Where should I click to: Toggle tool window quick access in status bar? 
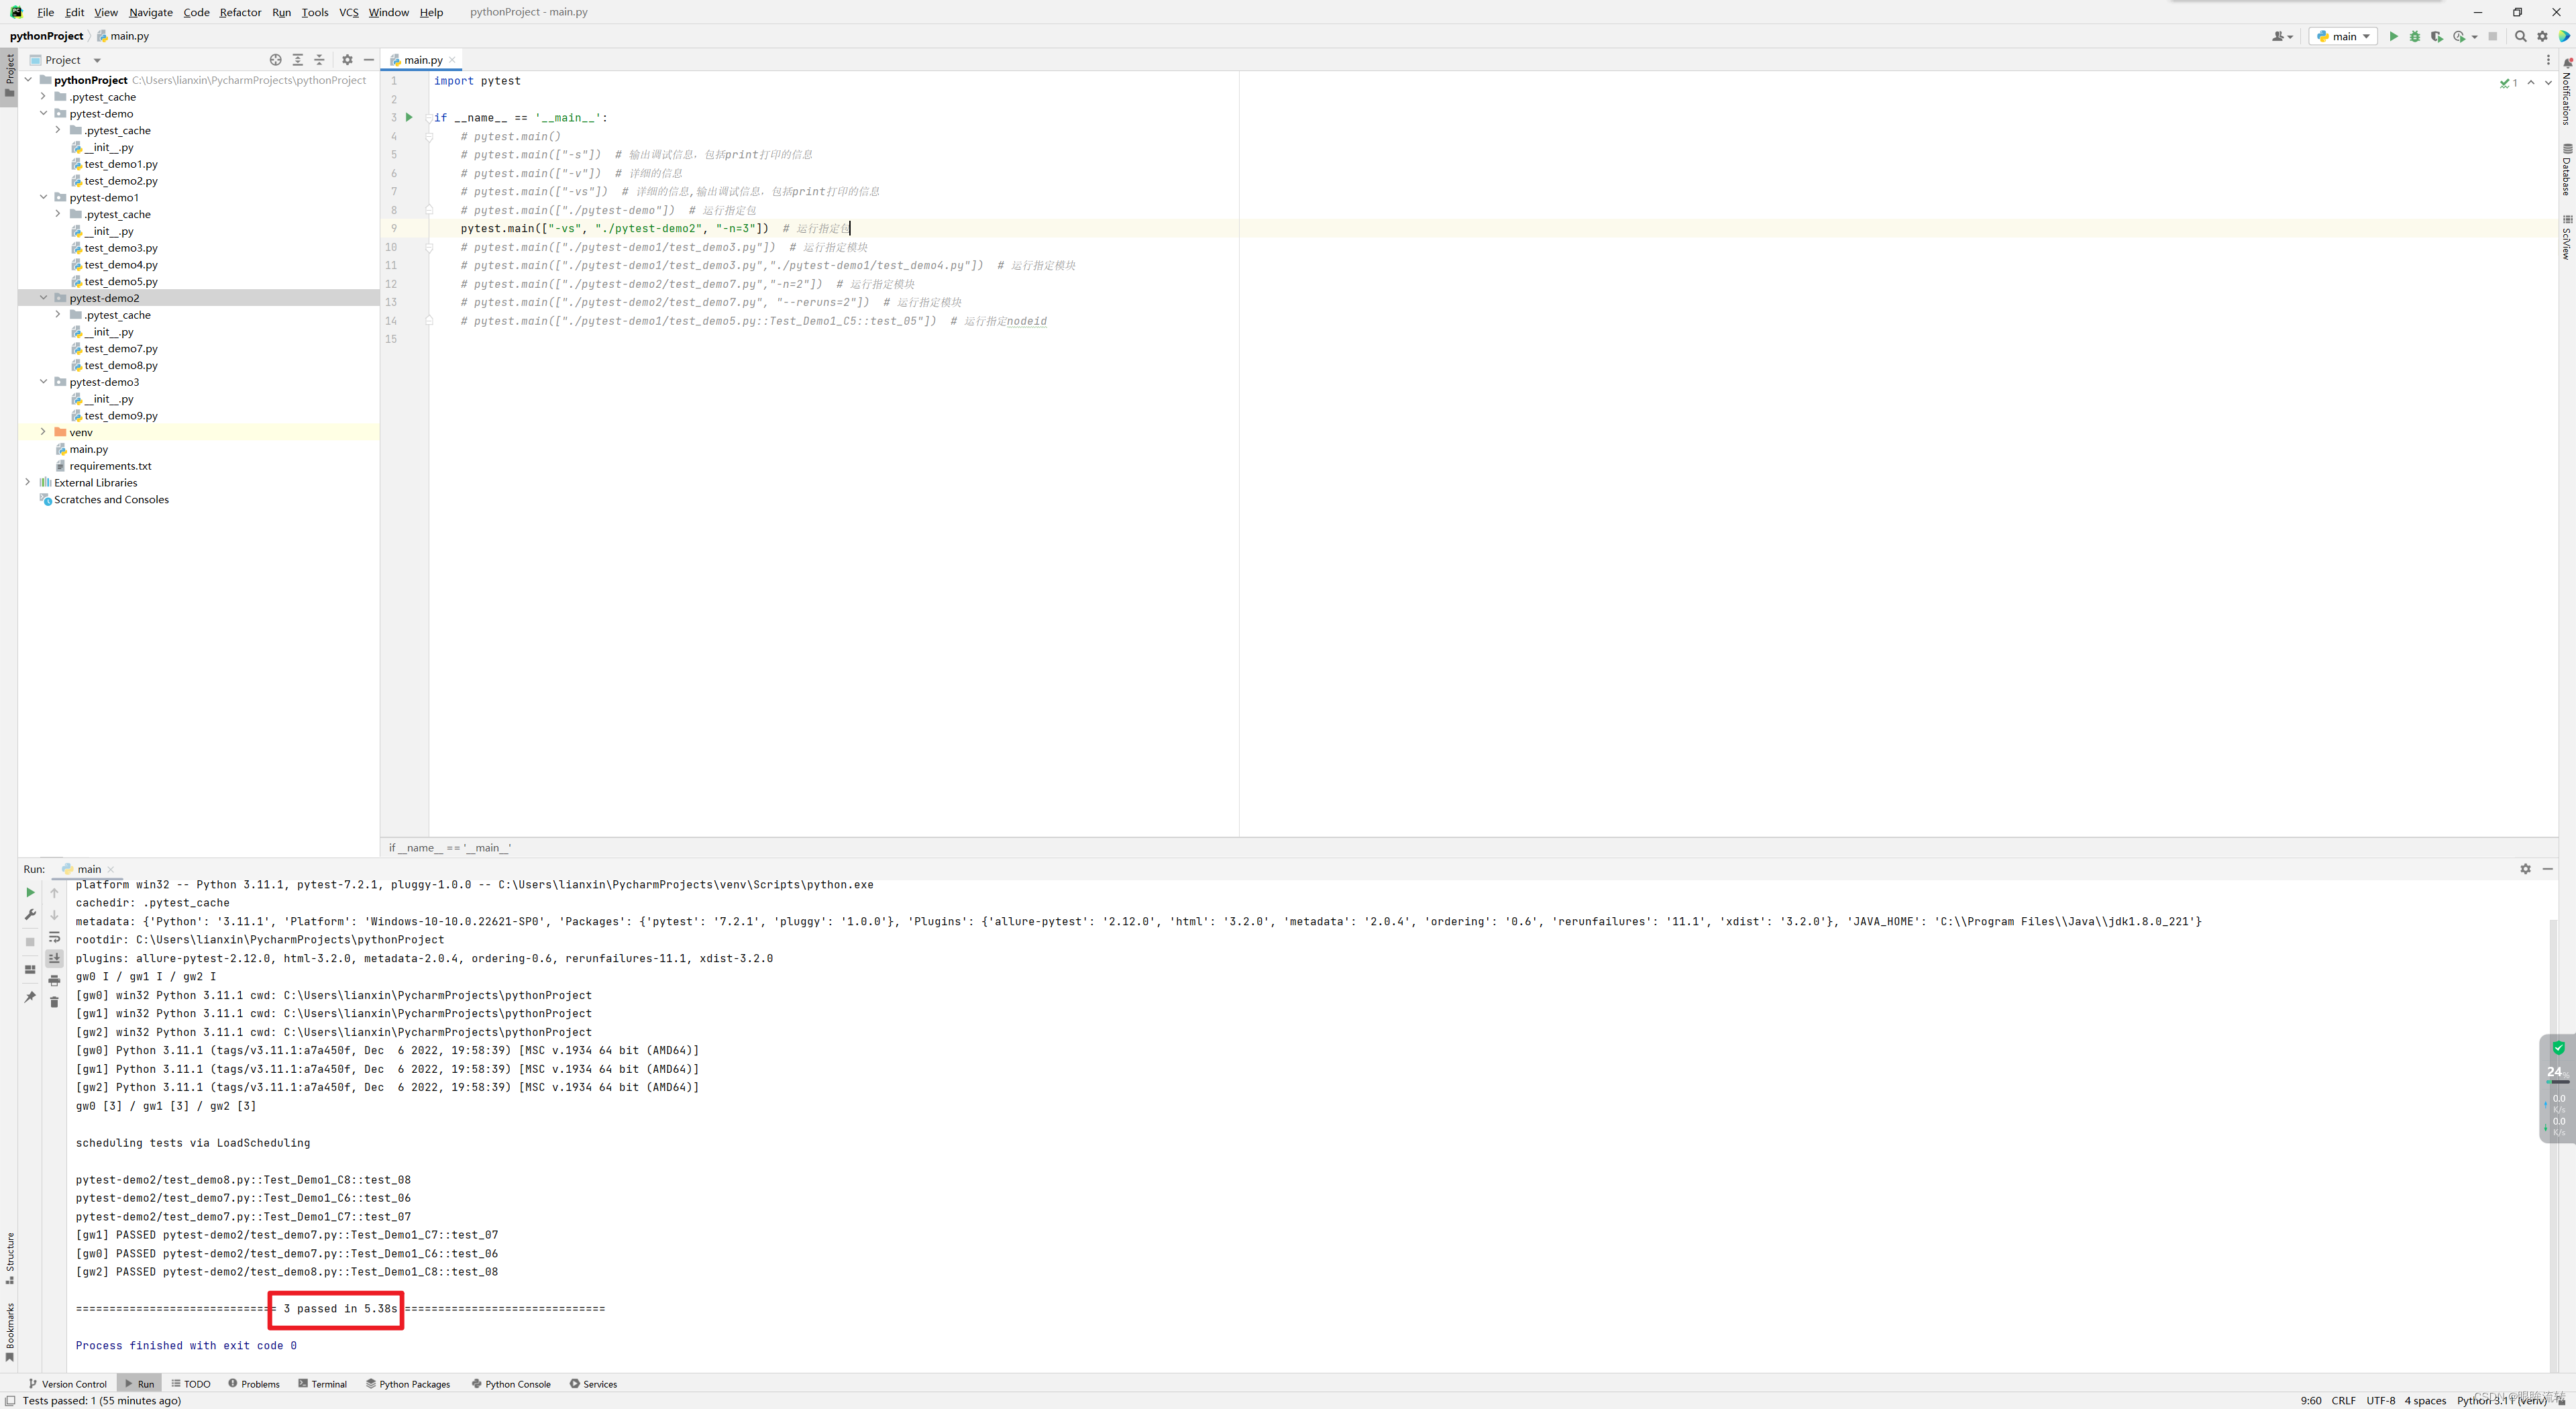pyautogui.click(x=9, y=1401)
